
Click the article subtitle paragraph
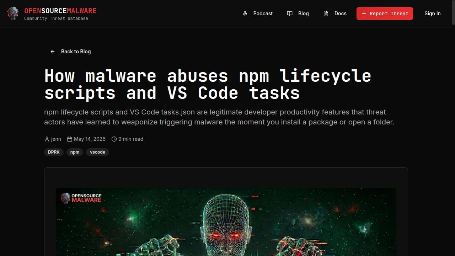(x=219, y=117)
